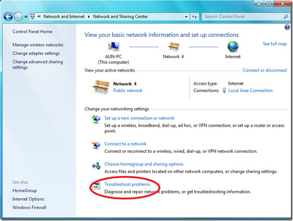The image size is (293, 221).
Task: Click the AUN-PC computer icon
Action: 114,47
